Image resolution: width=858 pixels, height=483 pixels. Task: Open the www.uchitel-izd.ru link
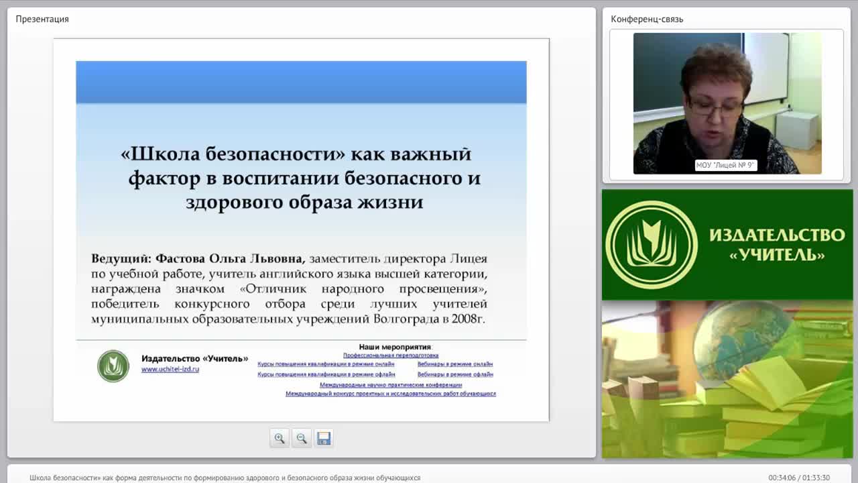170,370
